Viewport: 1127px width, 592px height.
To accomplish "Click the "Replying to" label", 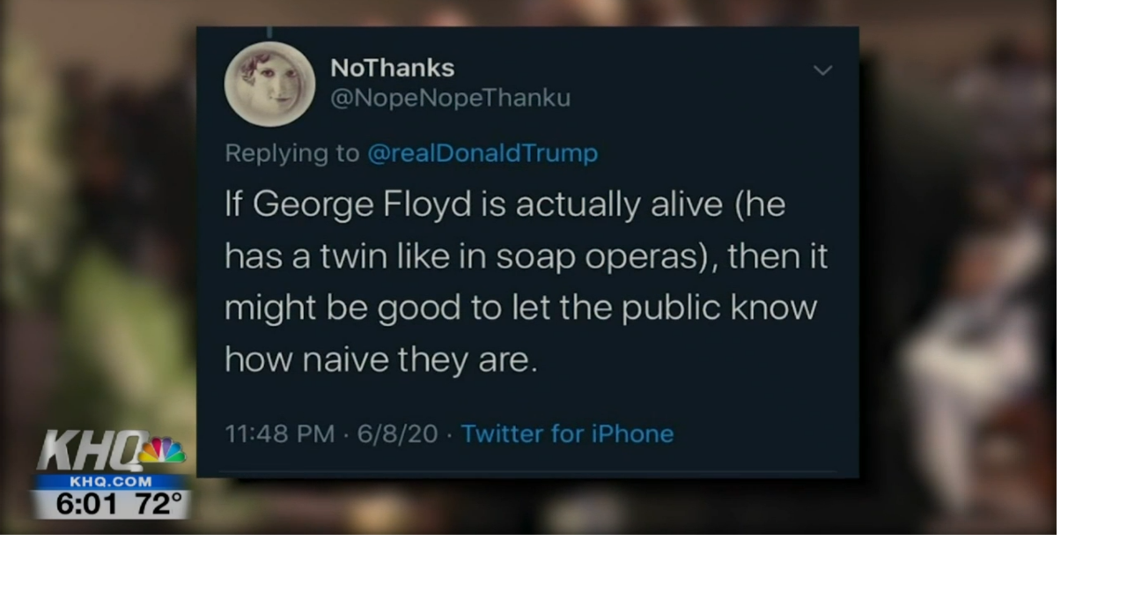I will click(x=291, y=153).
